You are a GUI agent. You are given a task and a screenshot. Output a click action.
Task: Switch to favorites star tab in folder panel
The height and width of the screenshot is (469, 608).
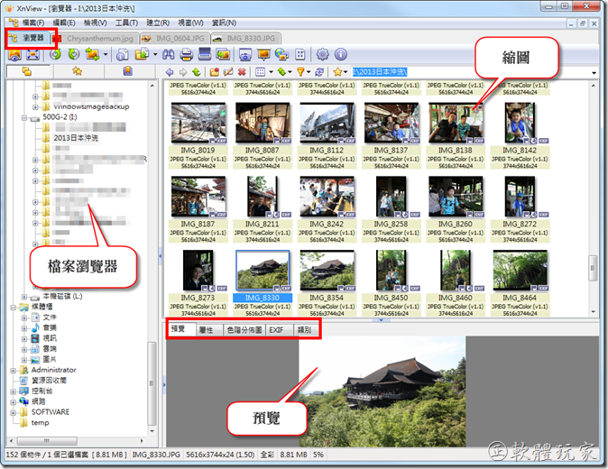tap(77, 70)
